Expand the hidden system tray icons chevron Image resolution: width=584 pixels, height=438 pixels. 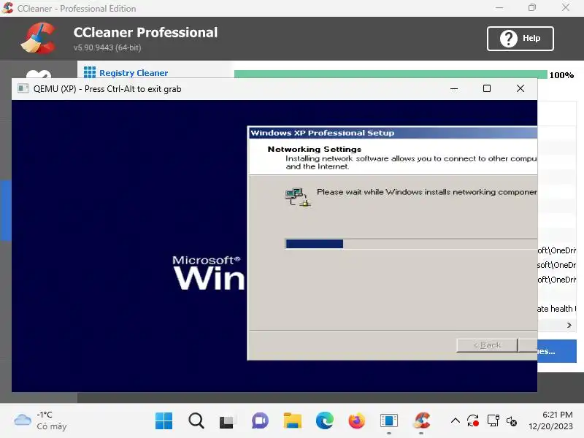pyautogui.click(x=455, y=421)
